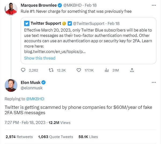Screen dimensions: 161x144
Task: Click the retweet icon showing 12.3K
Action: [x=50, y=70]
